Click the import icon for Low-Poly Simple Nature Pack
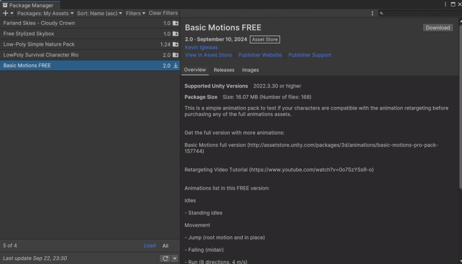Screen dimensions: 462x264 coord(176,44)
